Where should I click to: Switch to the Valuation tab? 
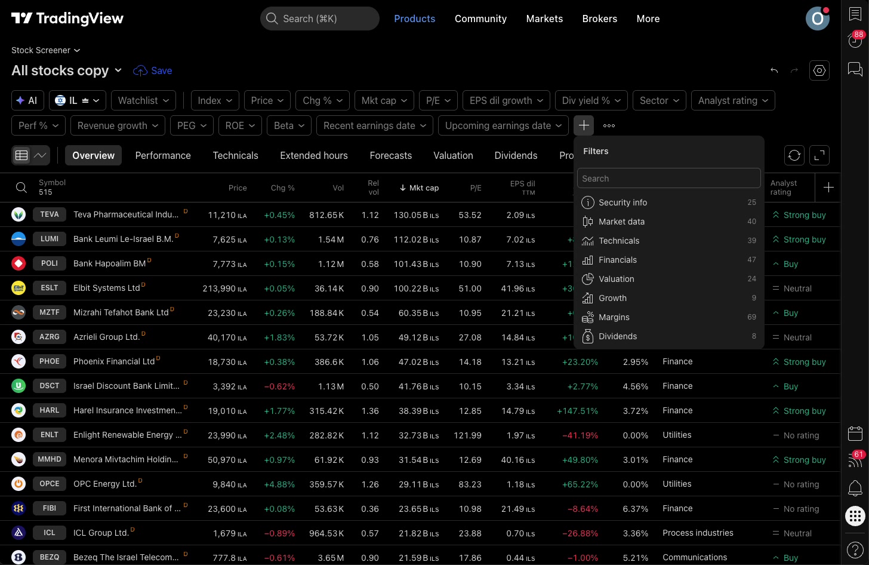(x=453, y=155)
